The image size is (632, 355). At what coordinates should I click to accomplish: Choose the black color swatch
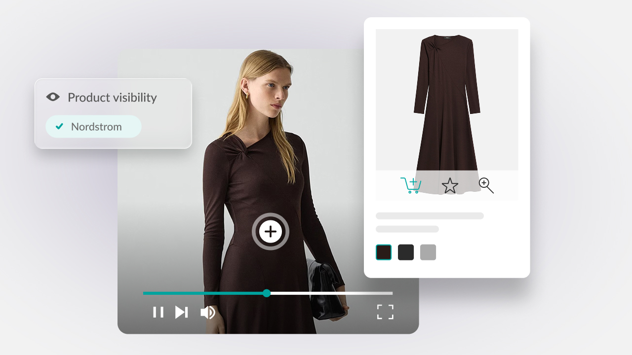tap(406, 252)
